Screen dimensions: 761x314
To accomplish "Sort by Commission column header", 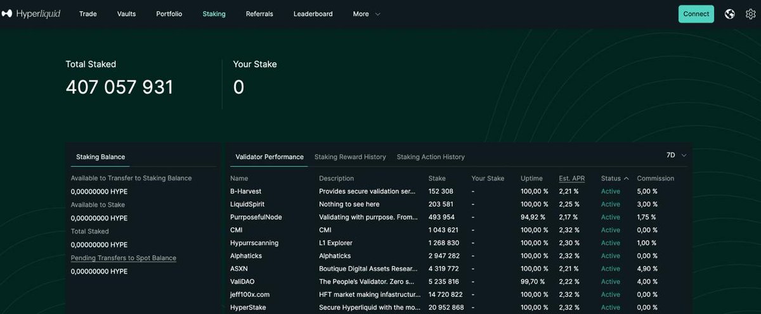I will click(x=655, y=179).
